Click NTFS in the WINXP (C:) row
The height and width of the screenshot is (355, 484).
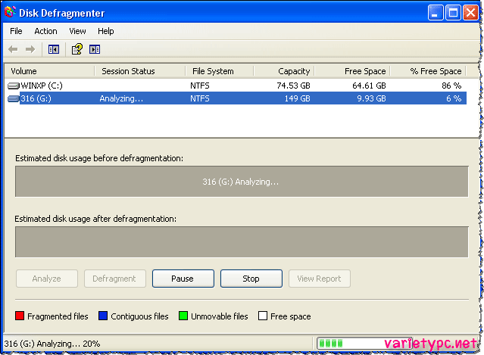coord(200,86)
